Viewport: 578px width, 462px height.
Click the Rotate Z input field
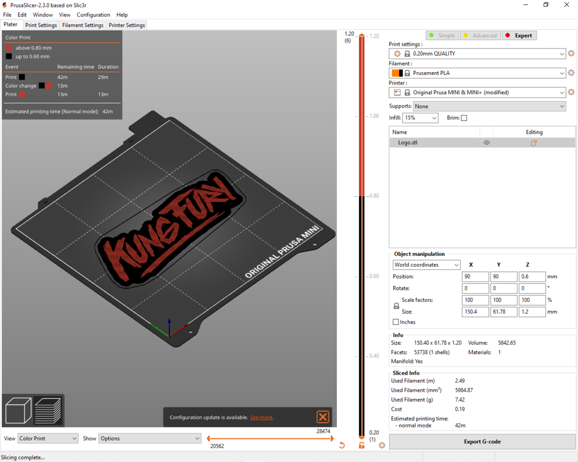(x=532, y=288)
